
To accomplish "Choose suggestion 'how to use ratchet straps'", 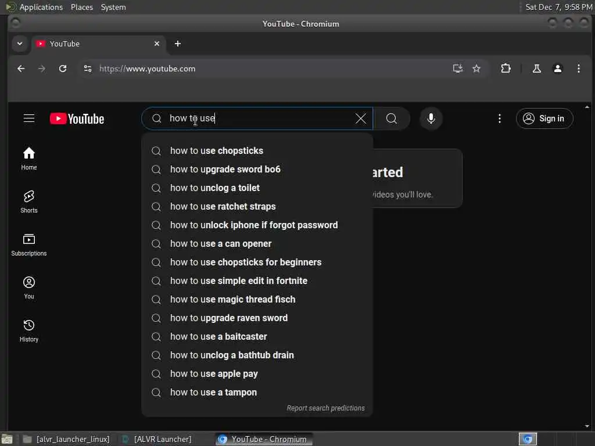I will (257, 206).
